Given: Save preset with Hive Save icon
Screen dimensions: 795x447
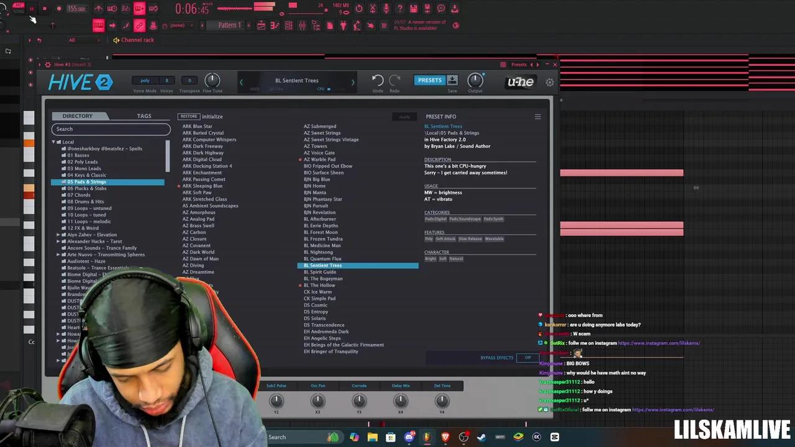Looking at the screenshot, I should tap(452, 80).
